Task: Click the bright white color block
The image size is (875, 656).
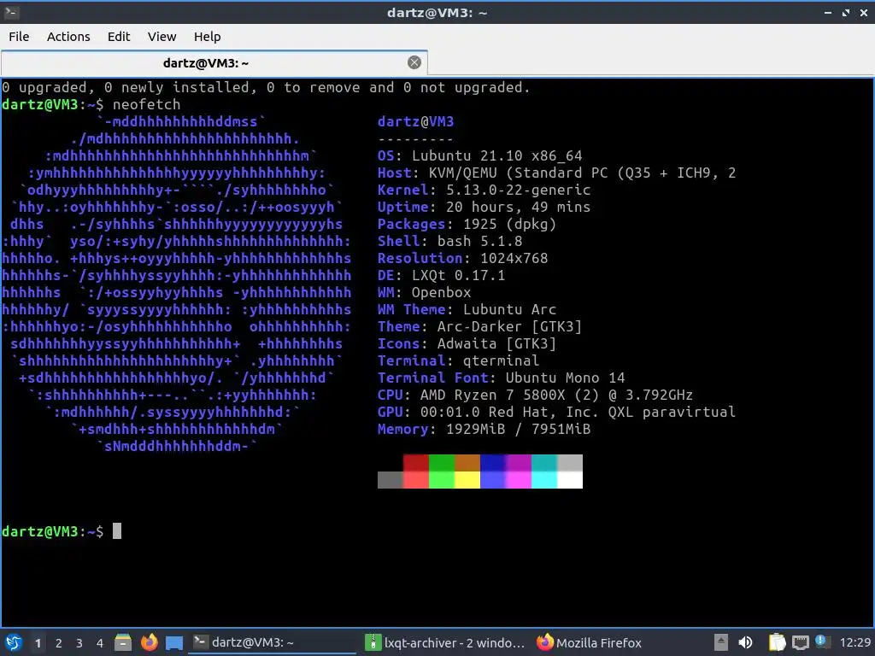Action: point(570,480)
